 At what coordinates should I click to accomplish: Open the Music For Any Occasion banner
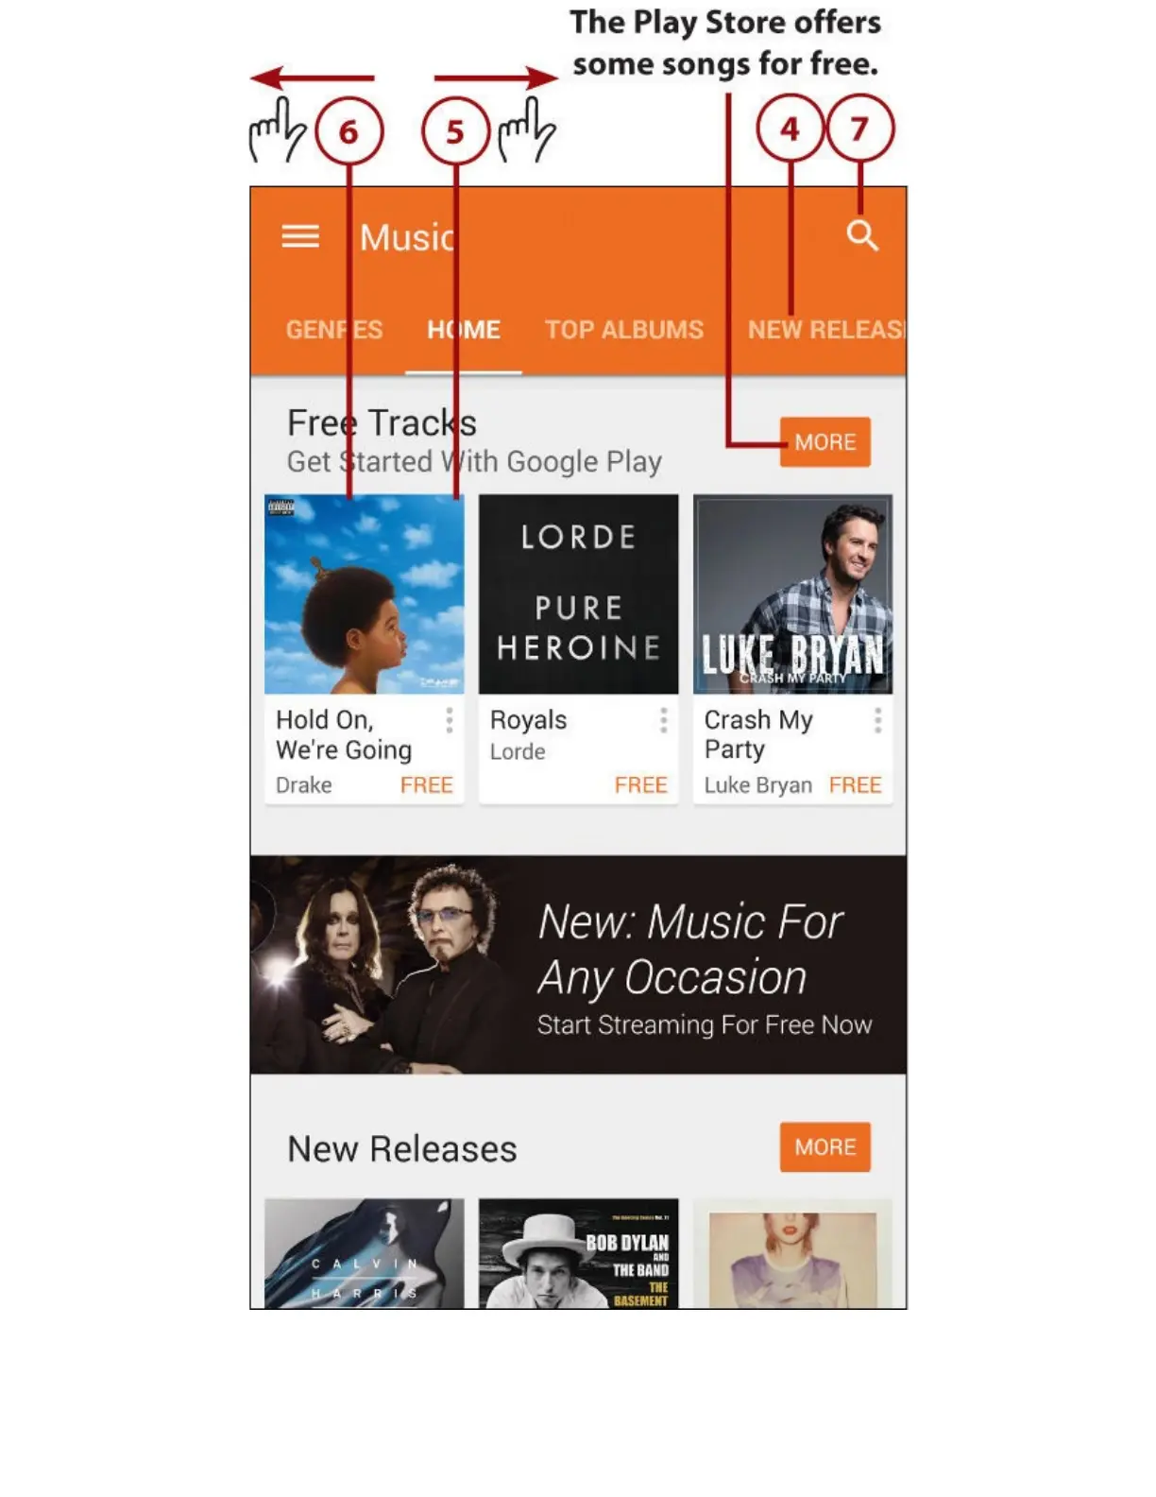578,965
